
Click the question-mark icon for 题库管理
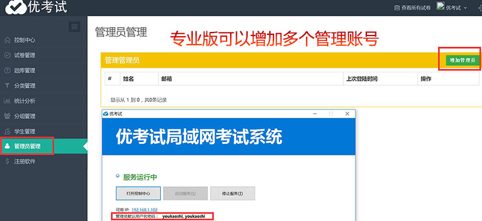coord(8,70)
